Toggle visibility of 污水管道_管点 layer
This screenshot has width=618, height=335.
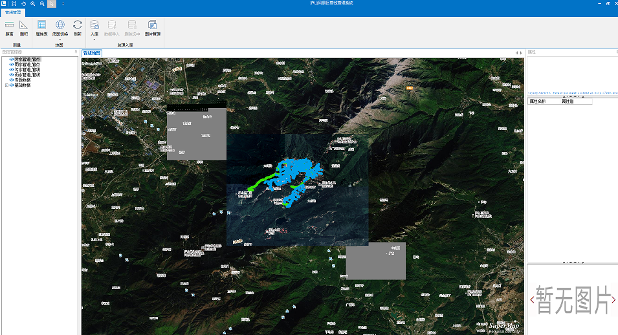coord(12,59)
